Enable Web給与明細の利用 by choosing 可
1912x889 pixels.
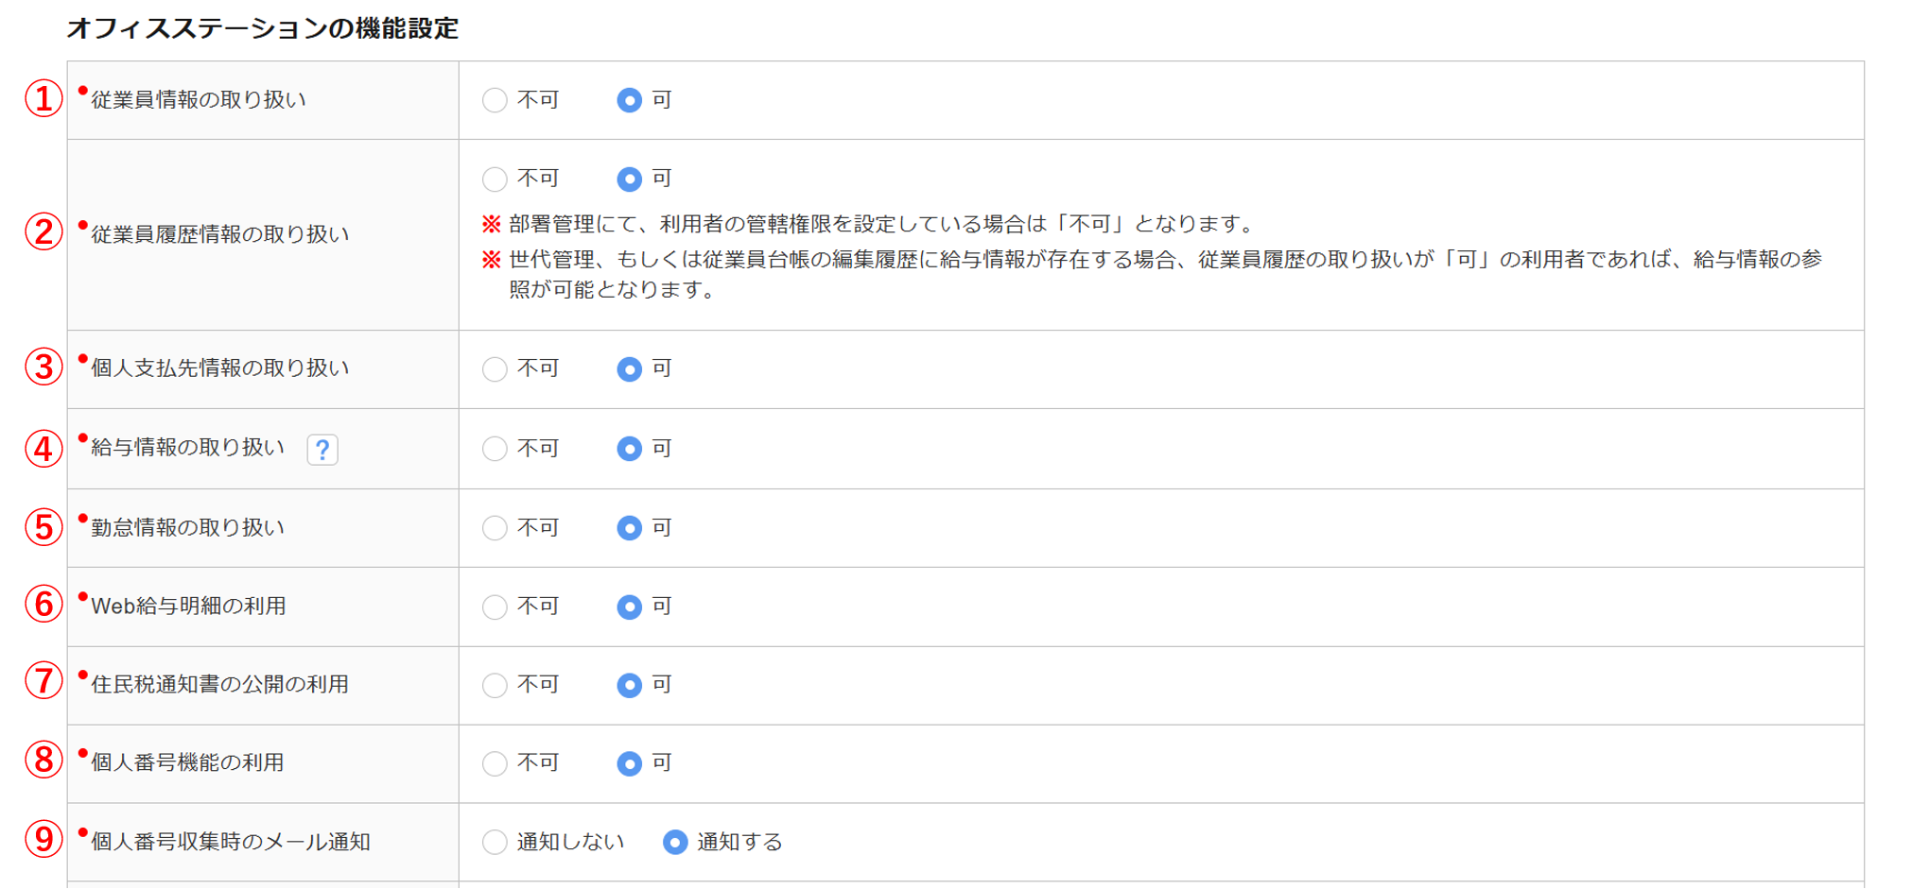(x=629, y=607)
